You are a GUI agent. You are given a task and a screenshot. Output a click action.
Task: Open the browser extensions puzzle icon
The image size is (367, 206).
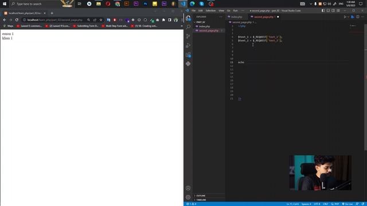(x=163, y=20)
